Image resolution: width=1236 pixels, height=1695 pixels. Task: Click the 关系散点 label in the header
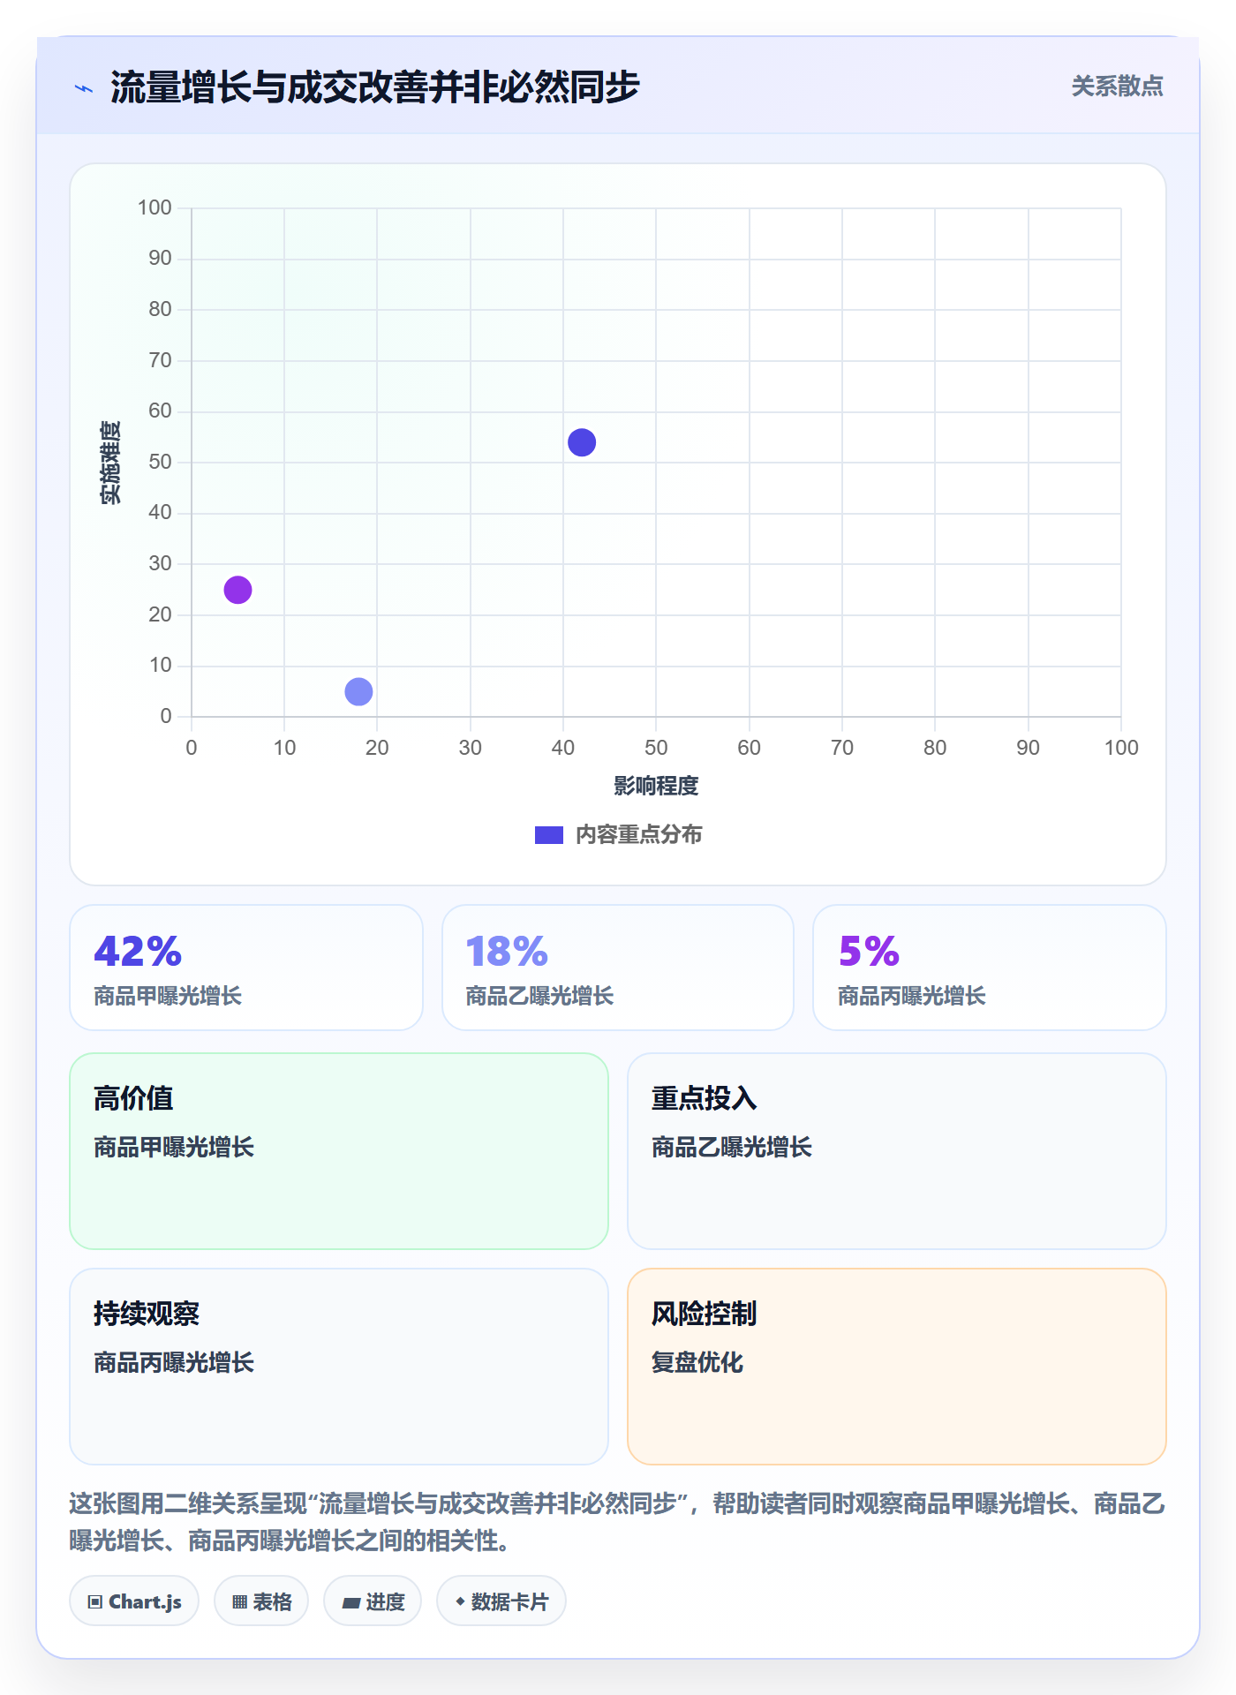click(1117, 87)
